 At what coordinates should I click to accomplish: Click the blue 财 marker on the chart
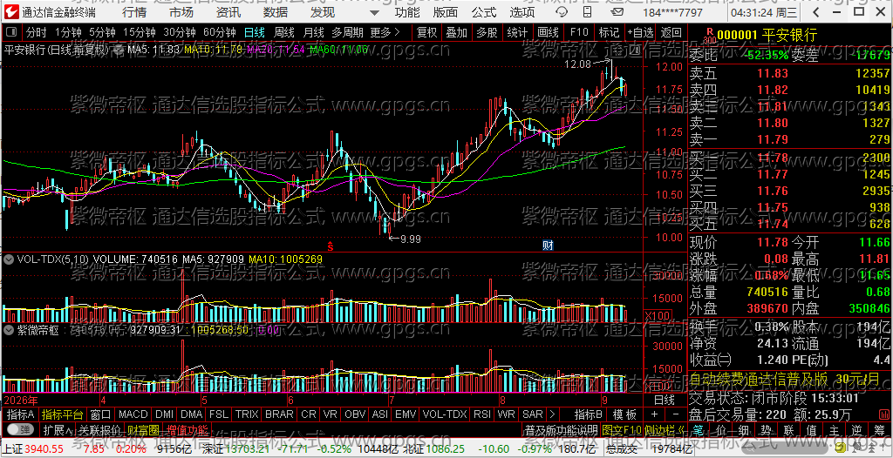click(548, 246)
